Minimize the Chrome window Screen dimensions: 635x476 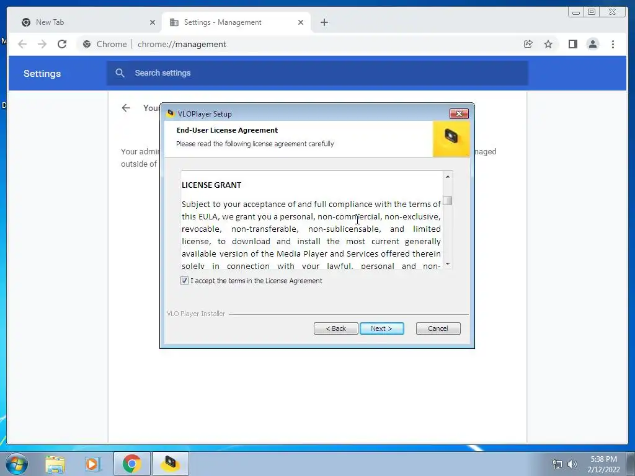coord(576,12)
